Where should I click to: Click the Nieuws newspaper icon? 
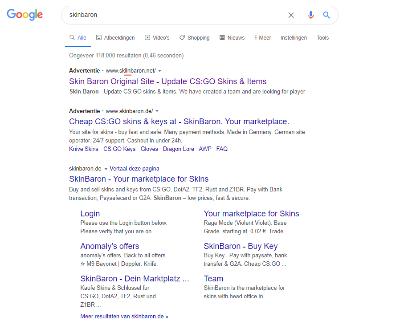point(222,37)
